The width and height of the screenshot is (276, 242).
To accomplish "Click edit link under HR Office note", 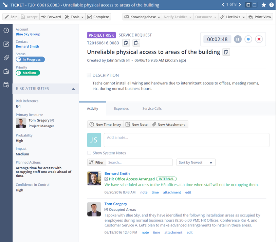I will 188,192.
